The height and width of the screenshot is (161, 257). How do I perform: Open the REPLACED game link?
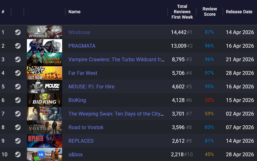[x=81, y=141]
